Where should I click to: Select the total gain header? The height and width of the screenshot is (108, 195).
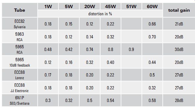pyautogui.click(x=179, y=10)
